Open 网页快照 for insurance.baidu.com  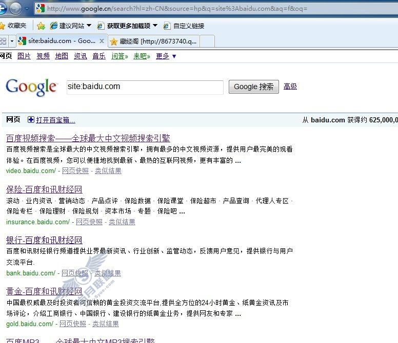pos(89,222)
